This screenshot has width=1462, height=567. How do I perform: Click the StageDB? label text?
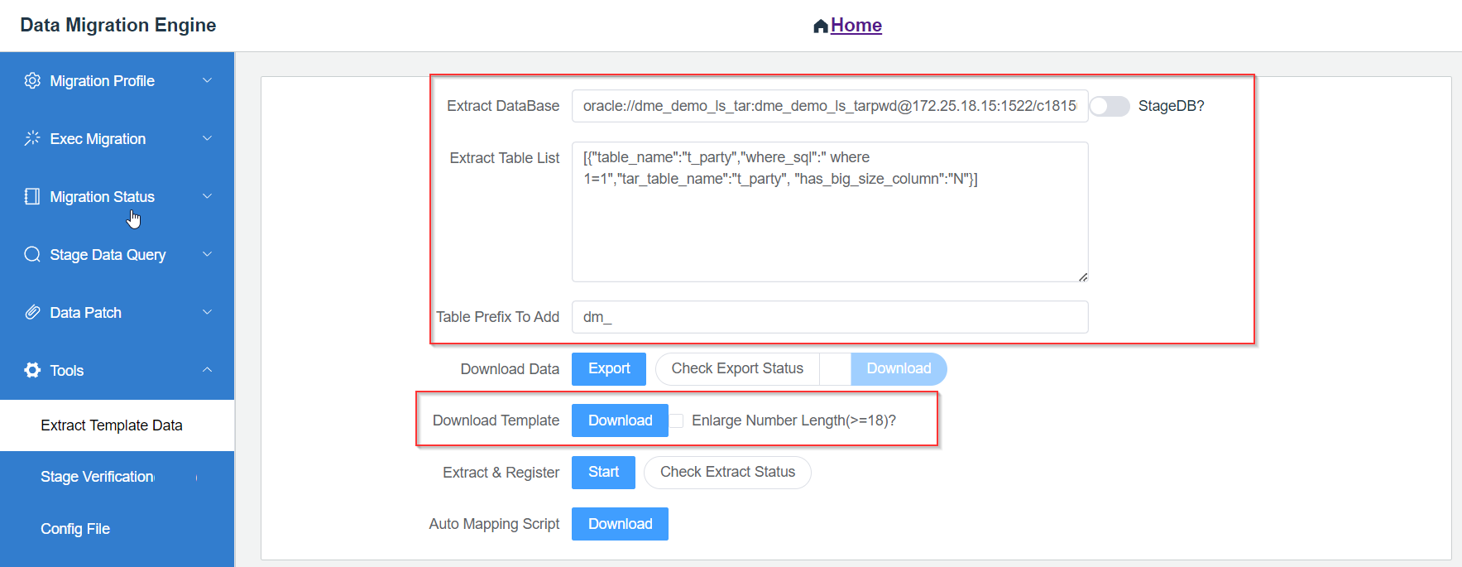tap(1171, 106)
